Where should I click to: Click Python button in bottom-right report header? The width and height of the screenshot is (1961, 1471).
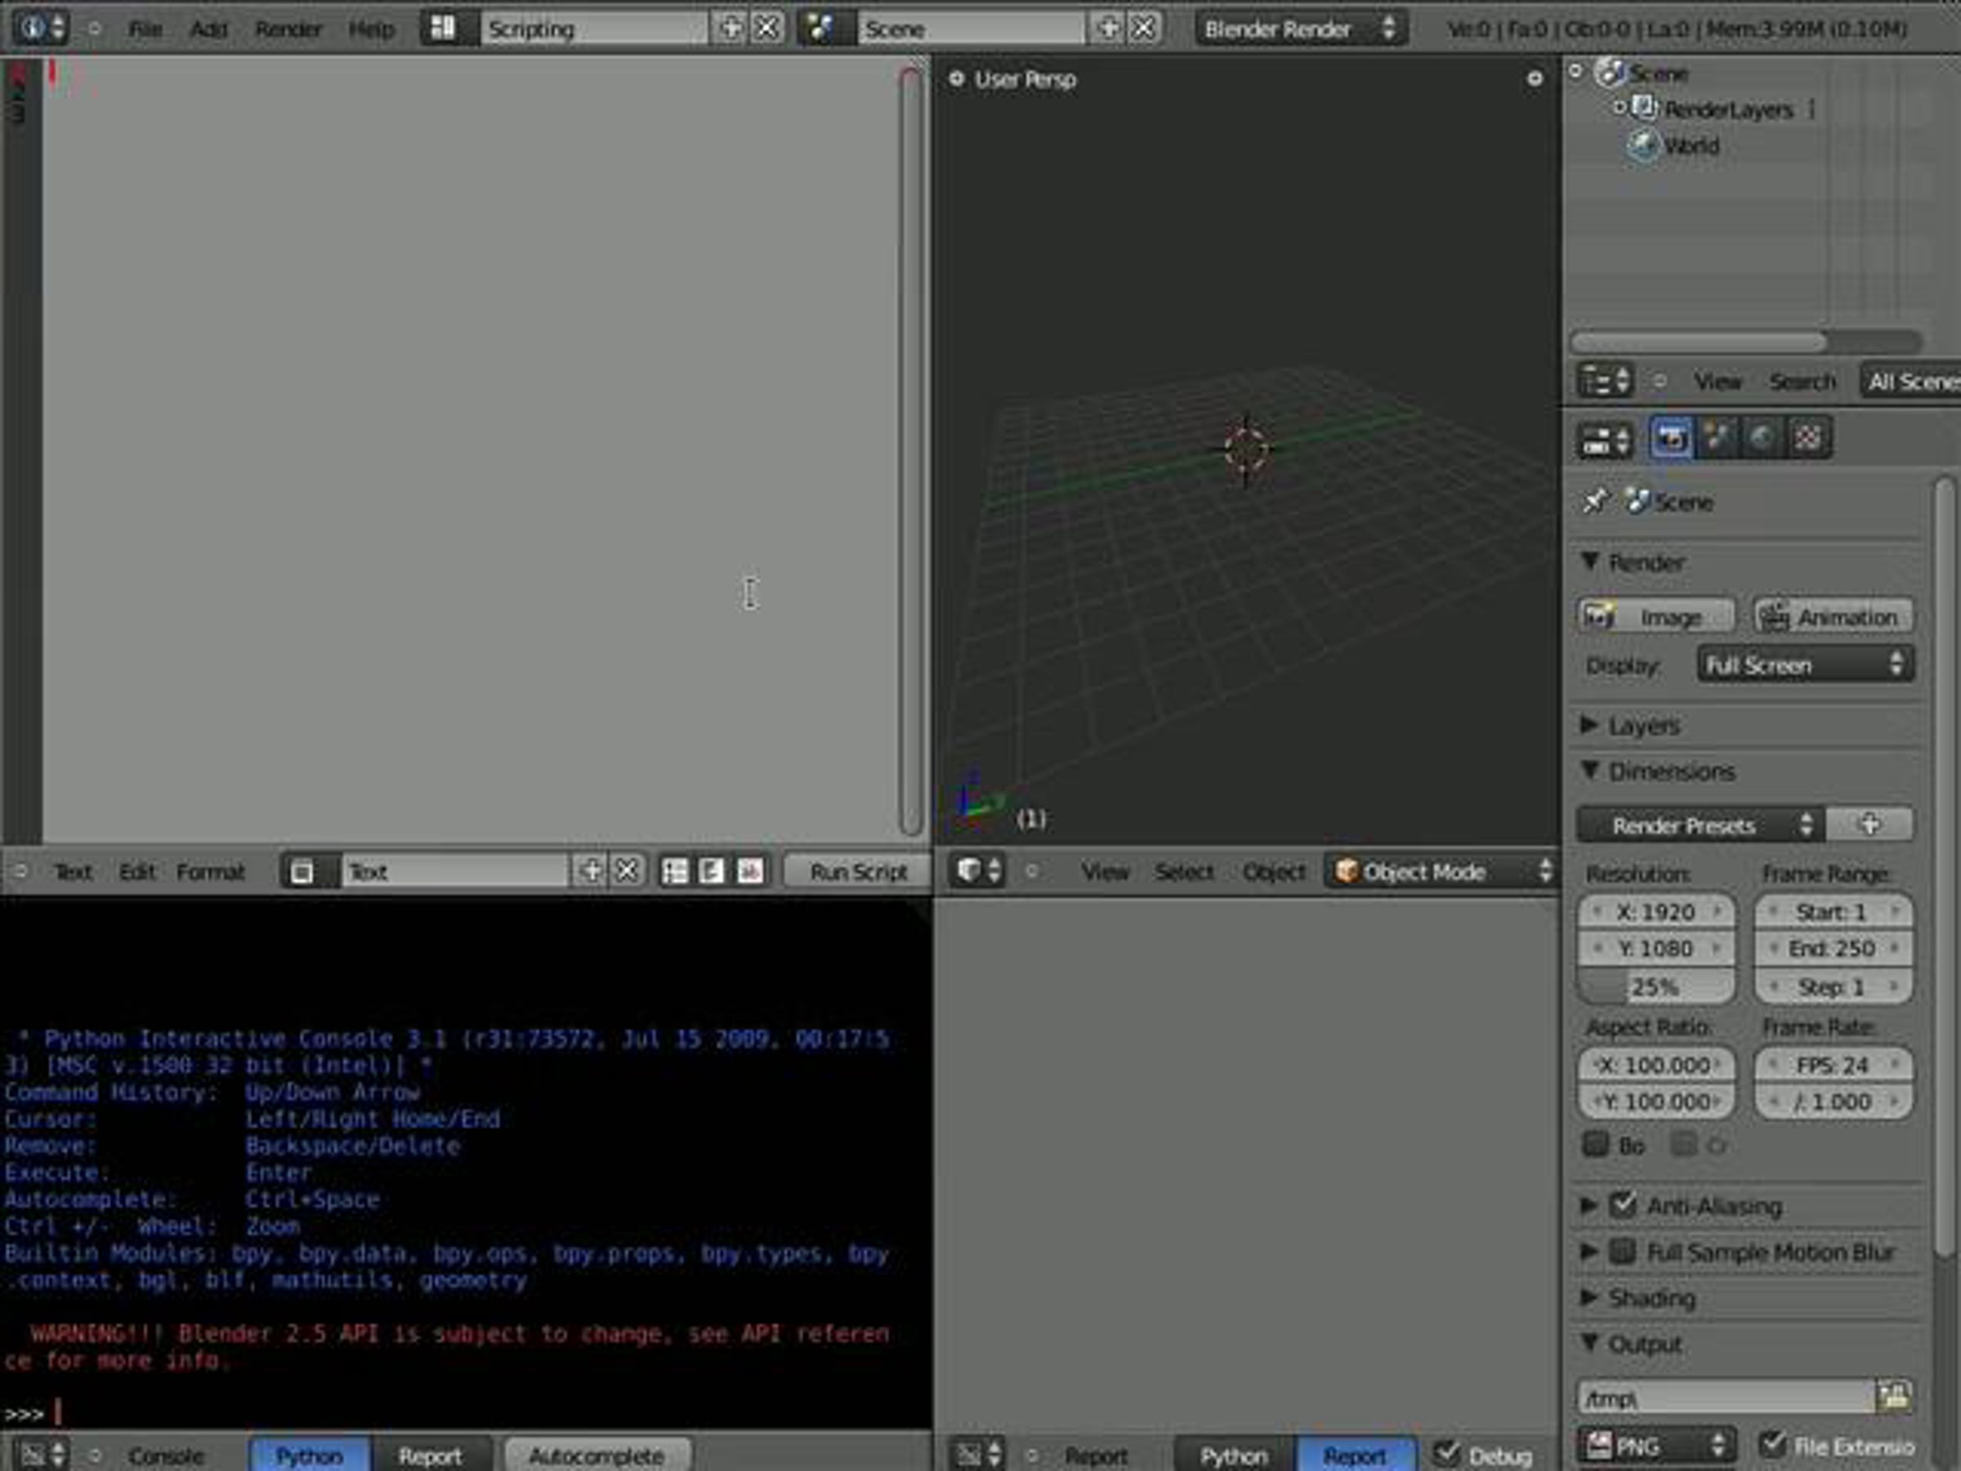(1234, 1455)
